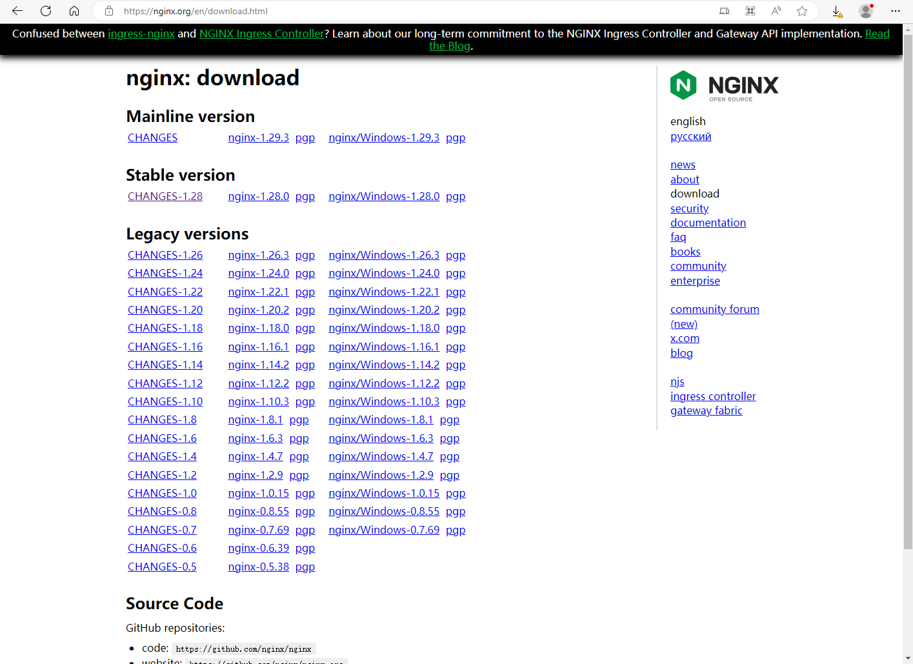This screenshot has width=913, height=664.
Task: Download nginx-0.6.39
Action: tap(258, 548)
